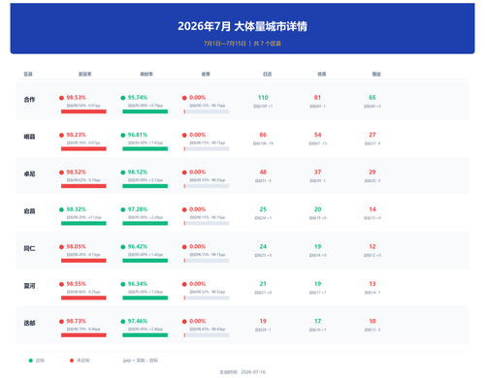Screen dimensions: 485x378
Task: Click the green dot beside 96.34%
Action: (123, 284)
